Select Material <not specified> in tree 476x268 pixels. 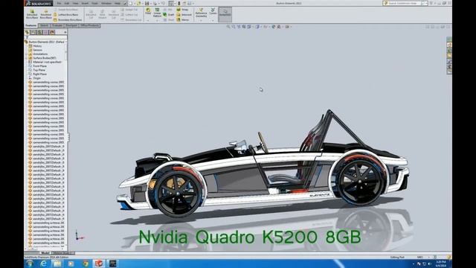click(x=45, y=62)
